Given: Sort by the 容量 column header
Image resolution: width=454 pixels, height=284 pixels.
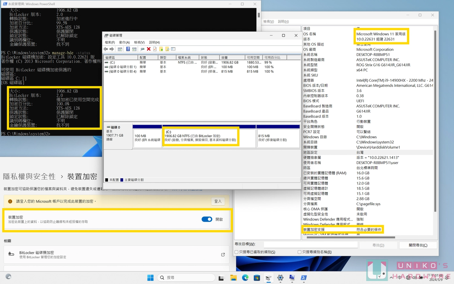Looking at the screenshot, I should click(x=232, y=58).
